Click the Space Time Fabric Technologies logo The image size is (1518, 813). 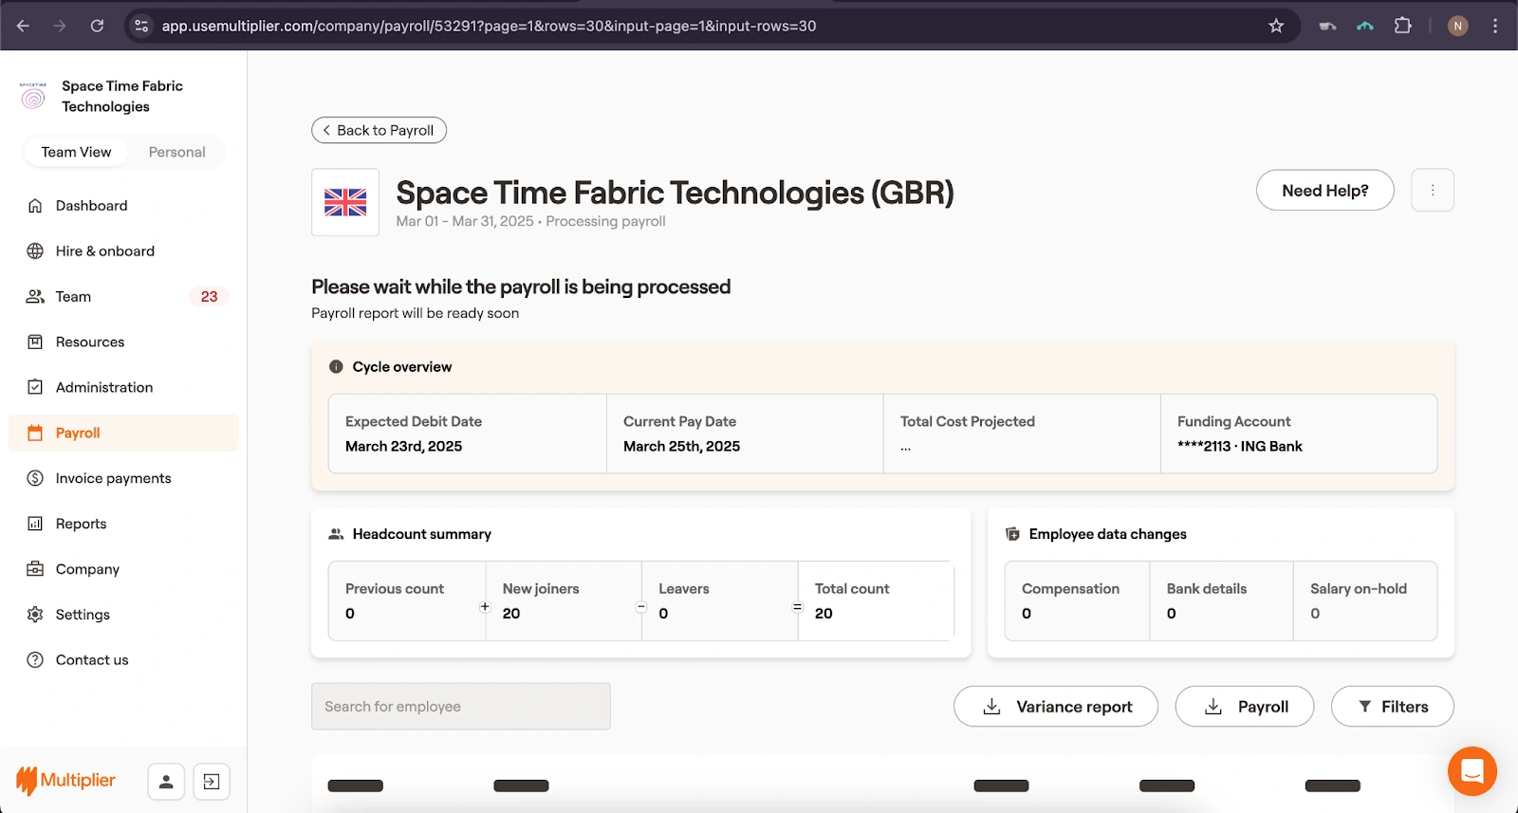tap(33, 96)
